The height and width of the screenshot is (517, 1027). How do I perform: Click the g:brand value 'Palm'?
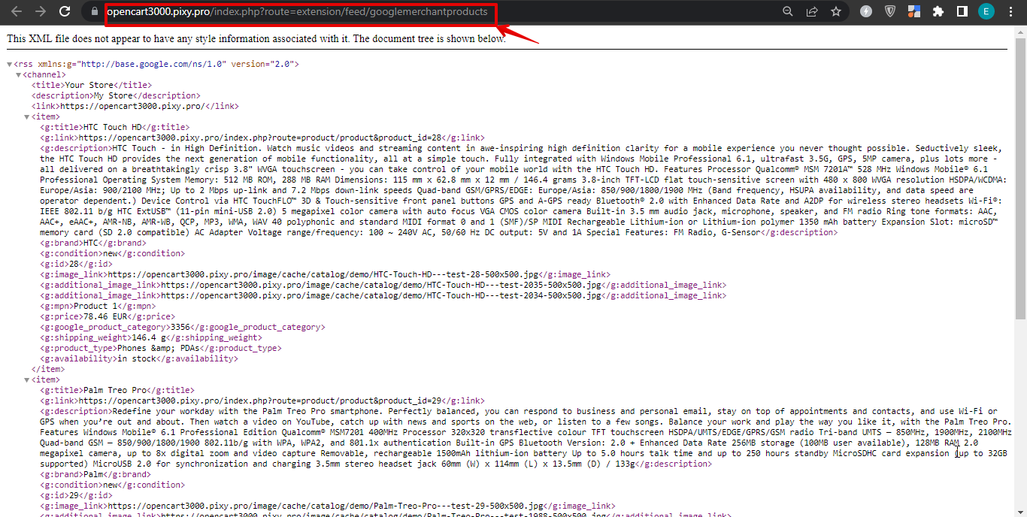[x=93, y=475]
